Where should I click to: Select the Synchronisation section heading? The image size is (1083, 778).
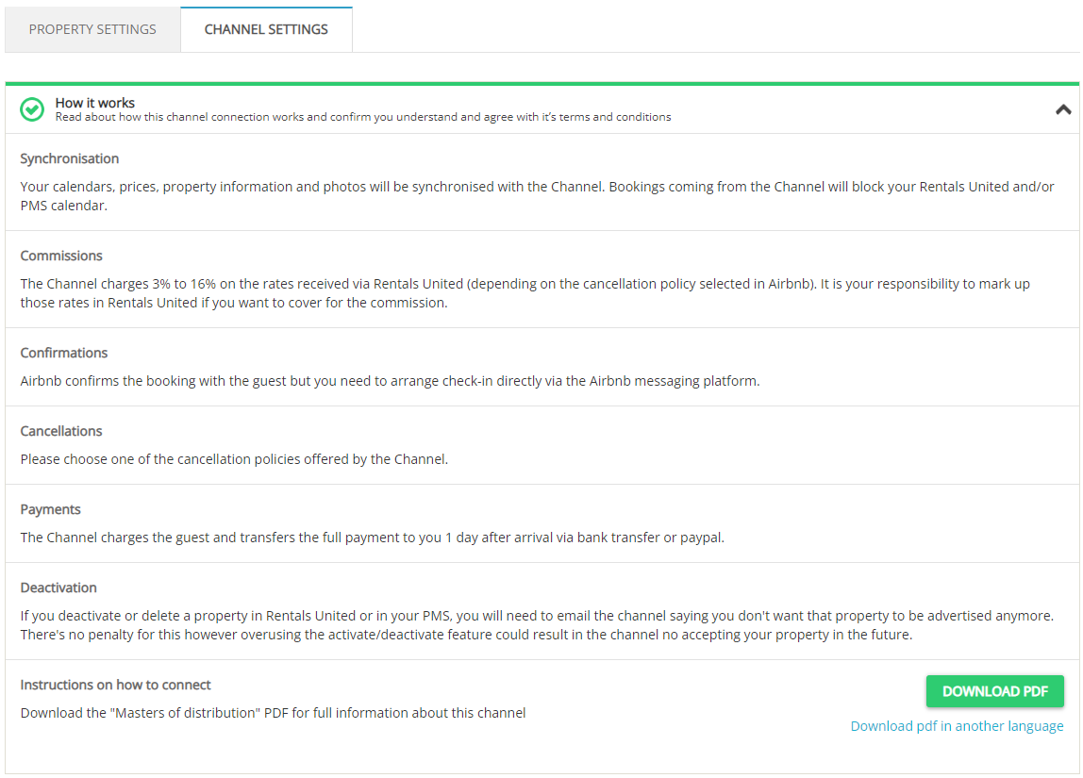pos(70,158)
